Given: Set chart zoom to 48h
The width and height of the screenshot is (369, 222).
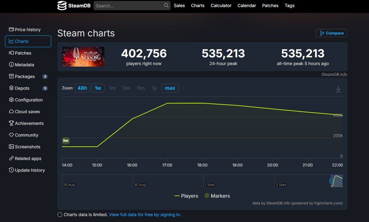Looking at the screenshot, I should coord(82,88).
